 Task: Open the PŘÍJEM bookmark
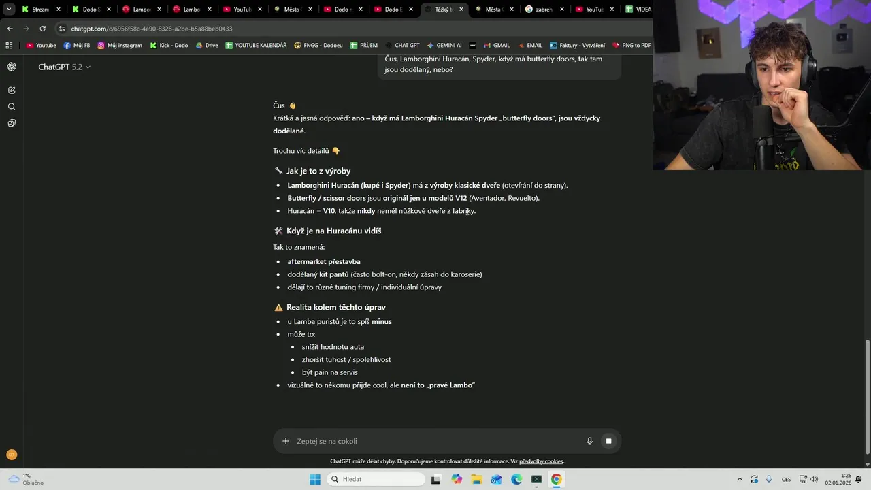(364, 46)
